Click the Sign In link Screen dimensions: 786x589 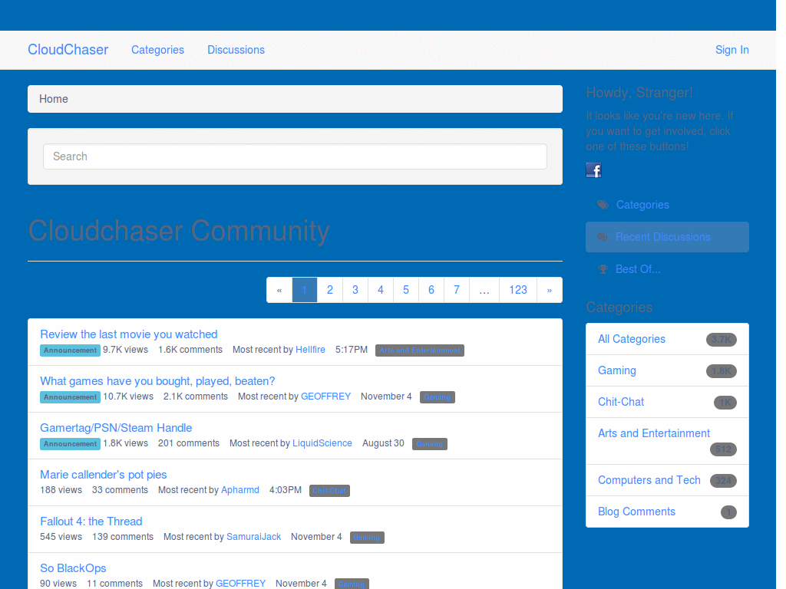[732, 50]
